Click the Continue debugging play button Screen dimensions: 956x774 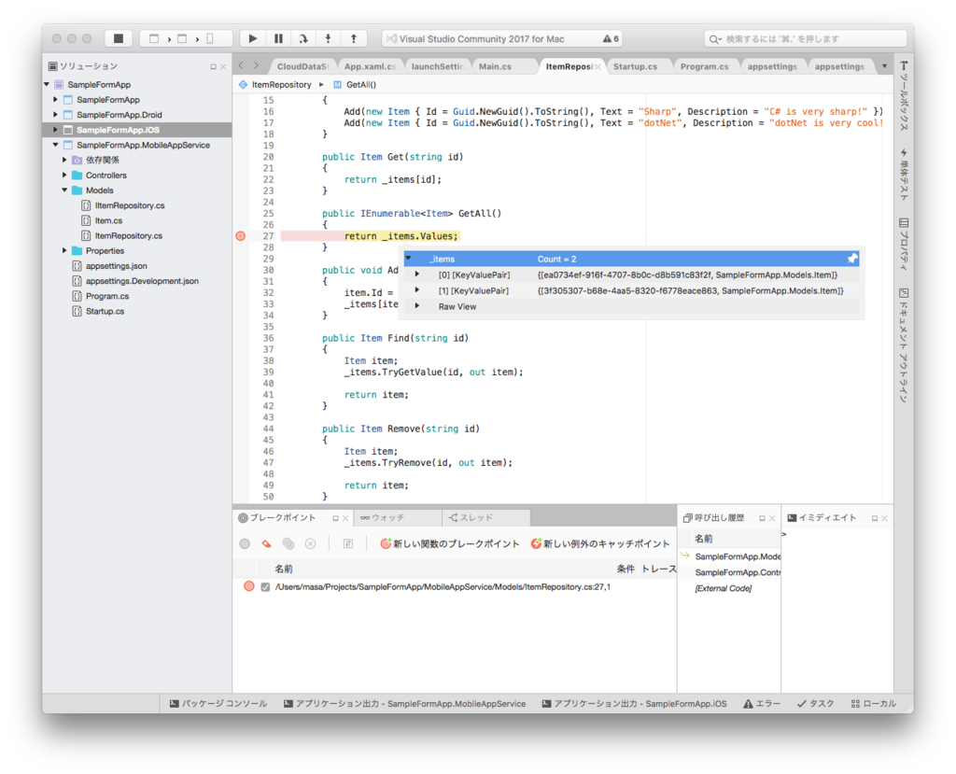tap(253, 38)
